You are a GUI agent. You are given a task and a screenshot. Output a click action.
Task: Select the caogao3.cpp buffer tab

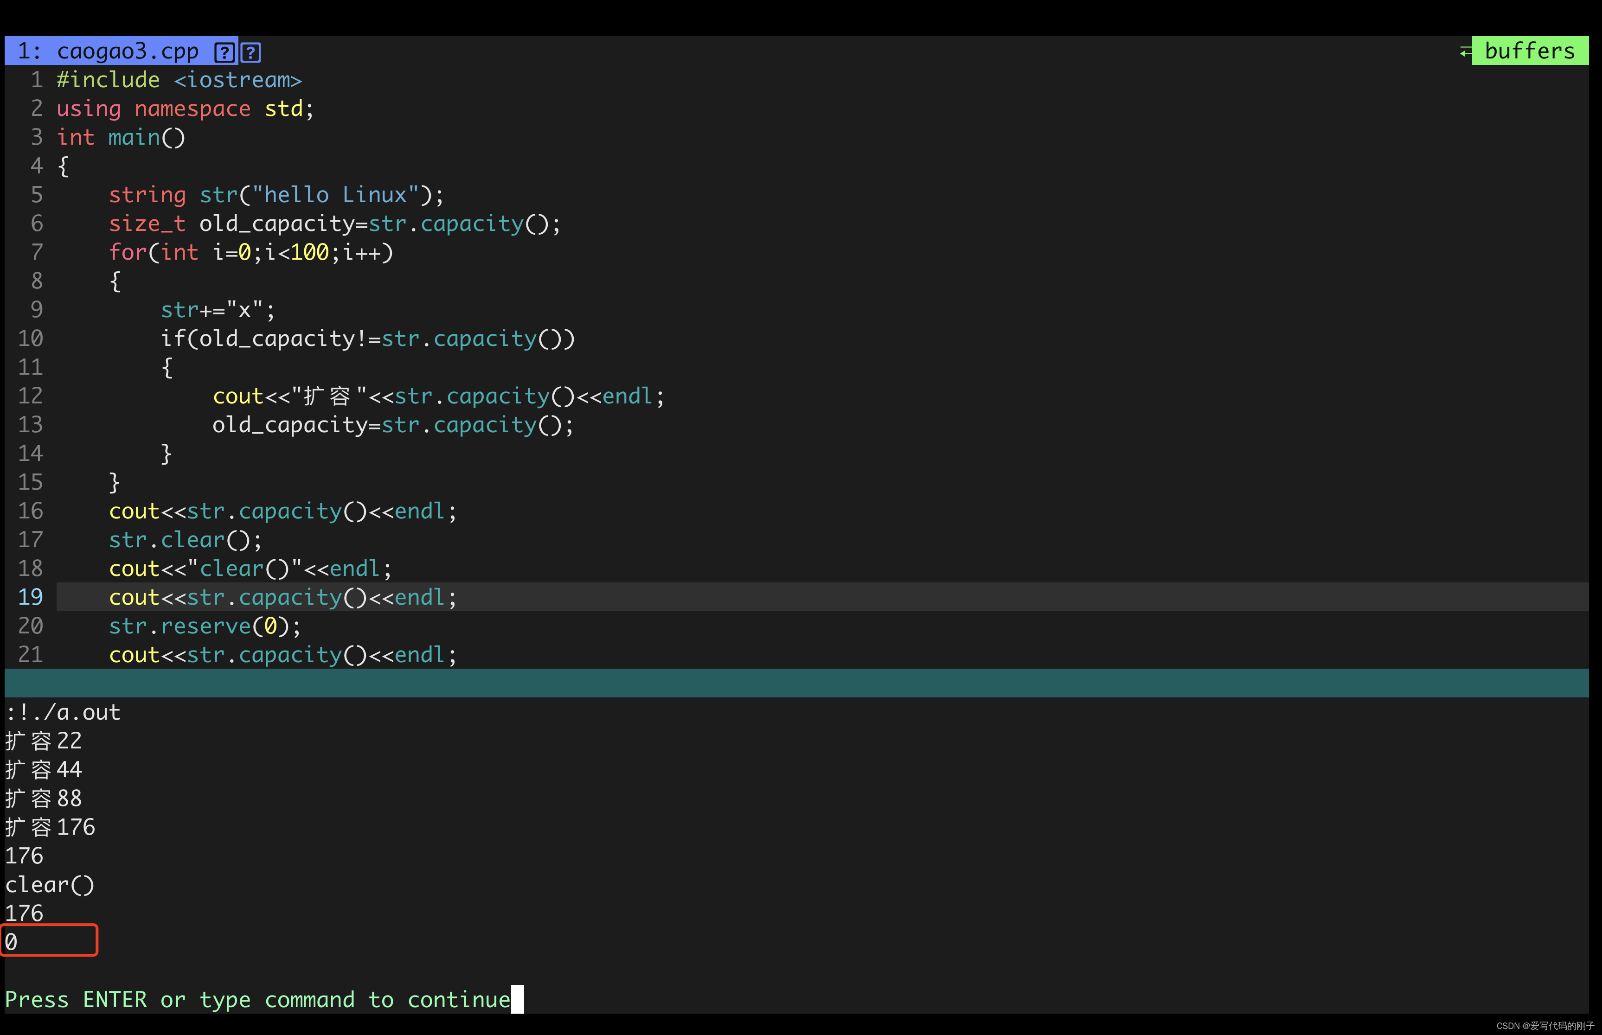(121, 51)
